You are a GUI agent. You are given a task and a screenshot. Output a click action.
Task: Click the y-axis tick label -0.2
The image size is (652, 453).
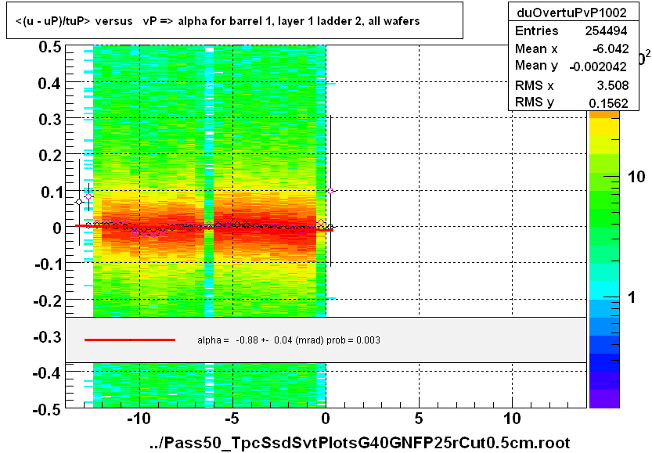(x=49, y=300)
